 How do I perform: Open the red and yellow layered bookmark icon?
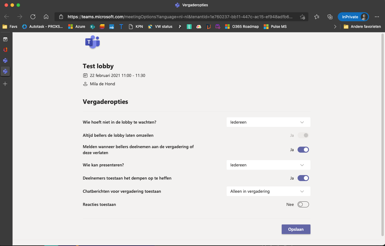[102, 27]
